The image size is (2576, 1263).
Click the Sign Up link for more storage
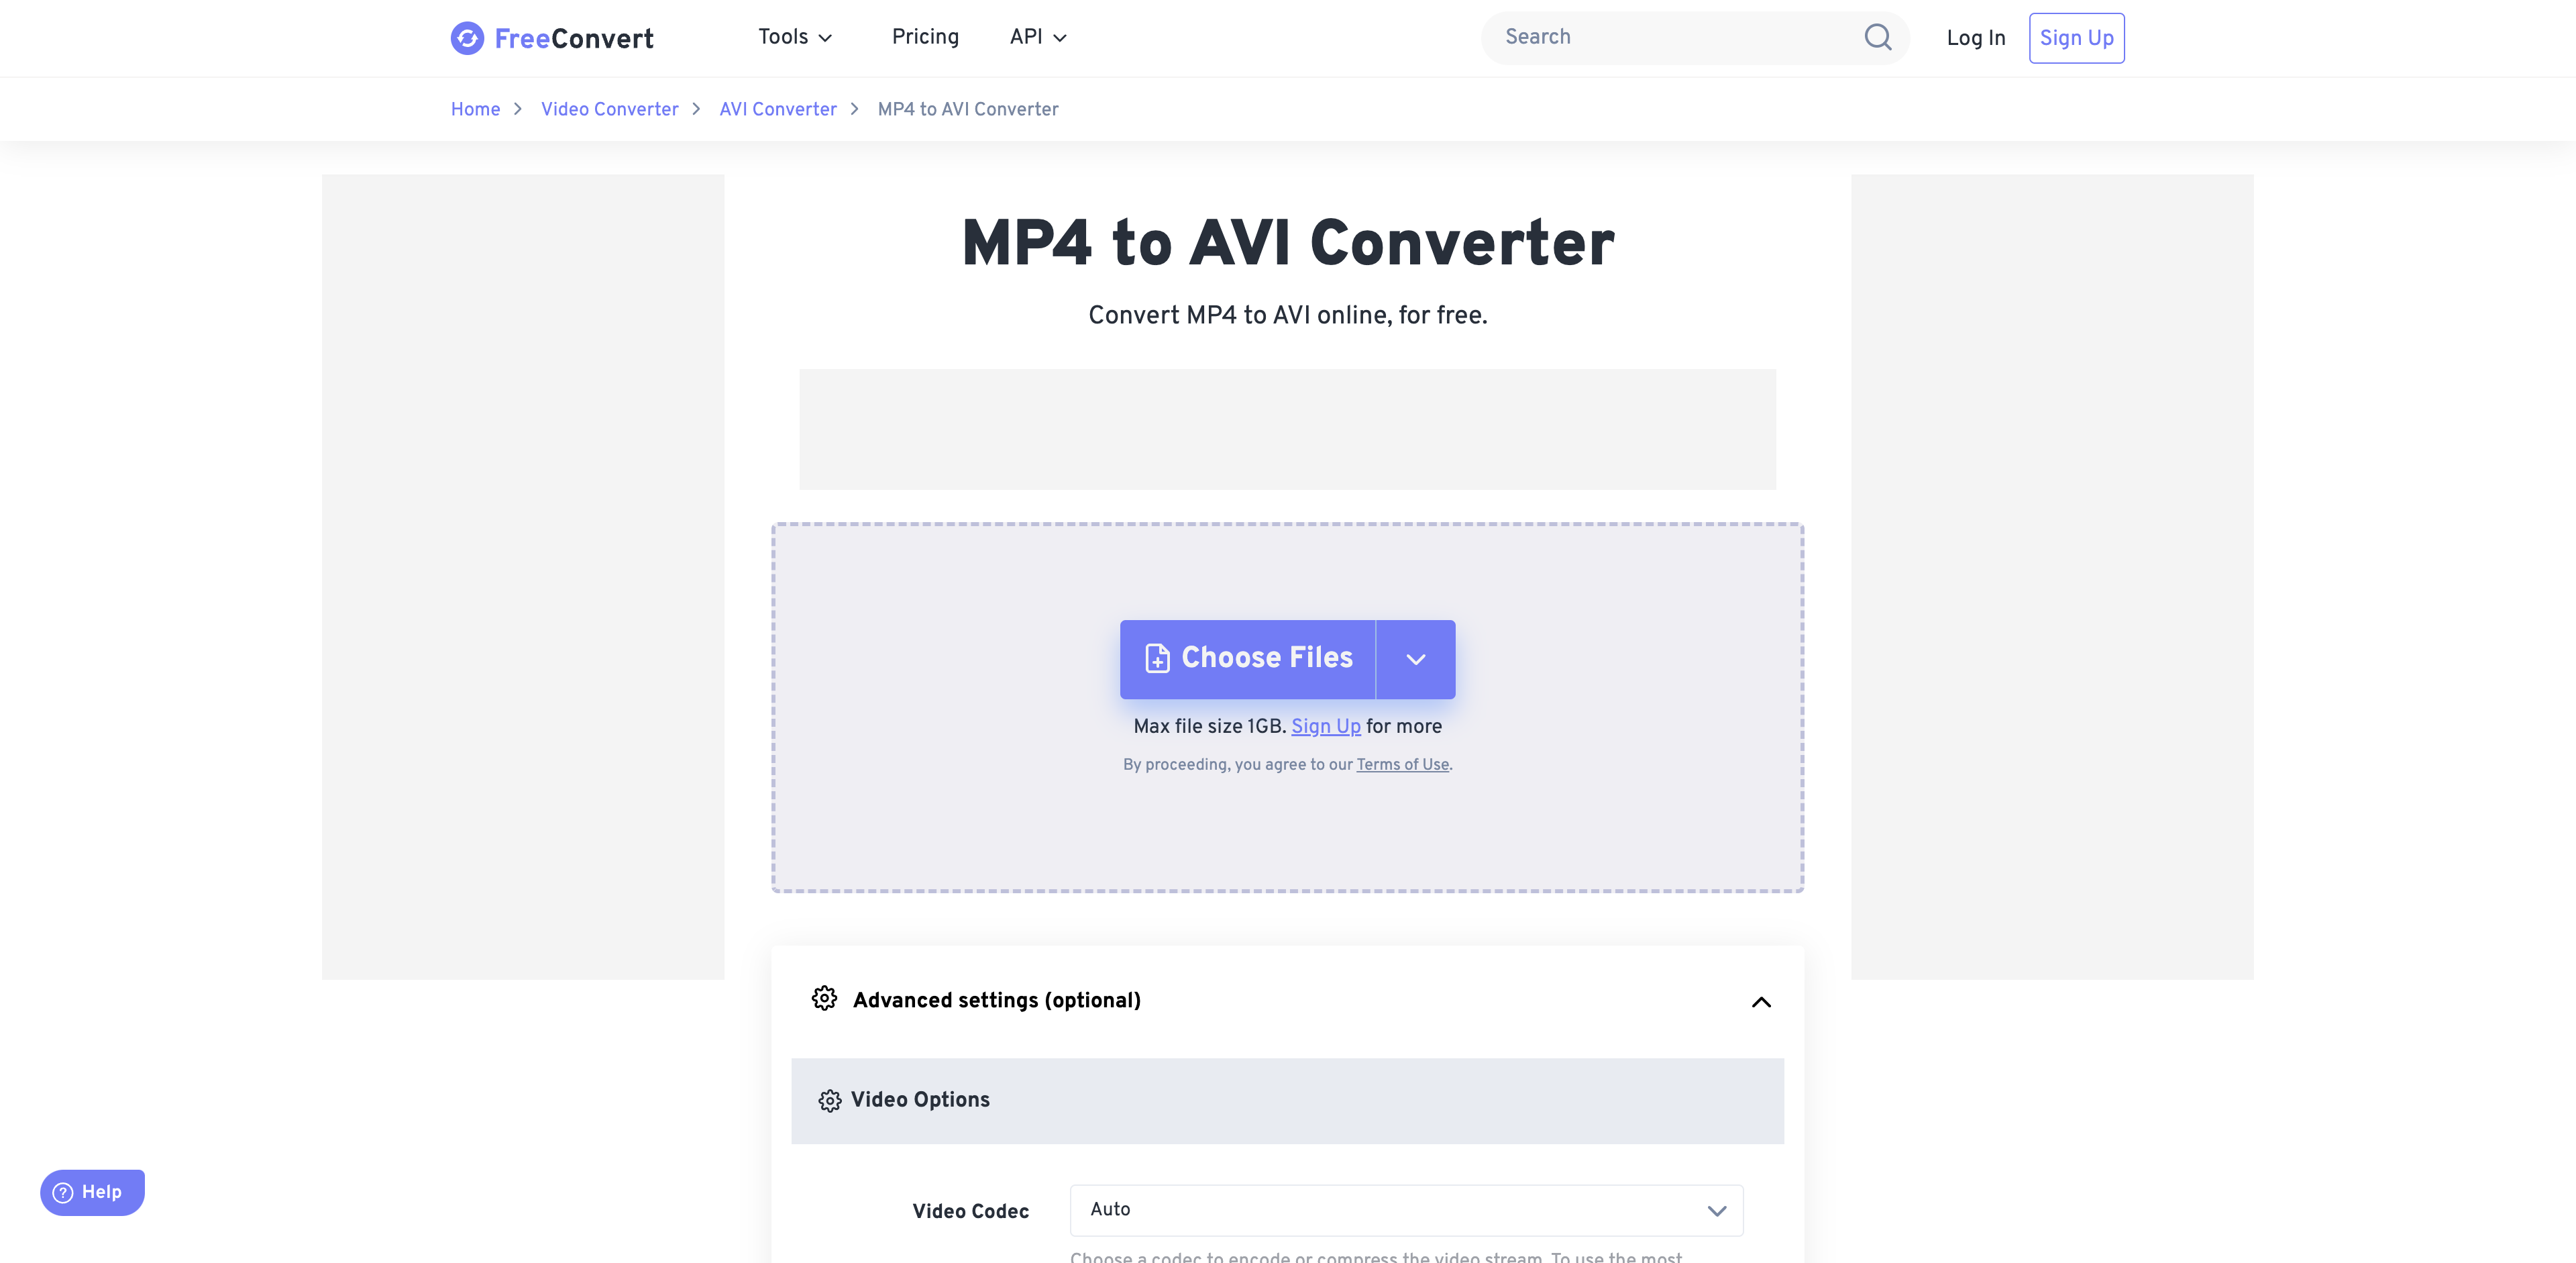1326,725
